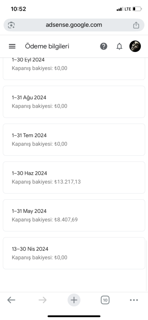Open the 1–31 Ağu 2024 statement card
The height and width of the screenshot is (320, 148).
coord(74,102)
